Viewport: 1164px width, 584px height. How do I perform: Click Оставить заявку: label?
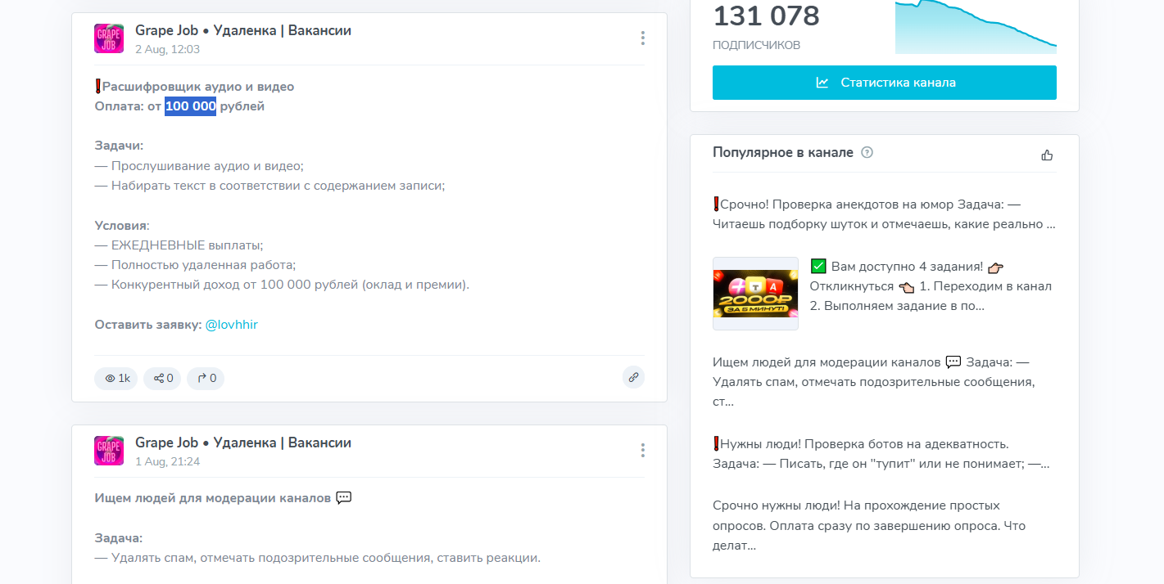point(148,325)
